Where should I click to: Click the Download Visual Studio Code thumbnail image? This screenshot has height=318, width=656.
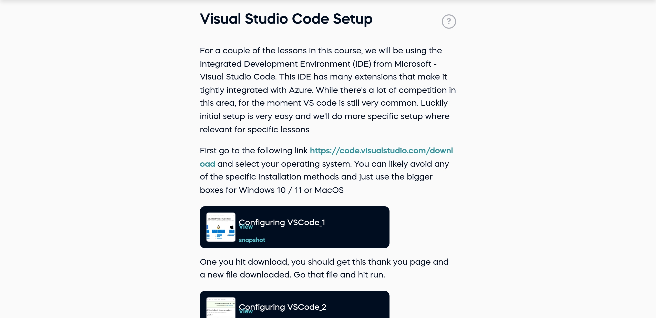(221, 227)
